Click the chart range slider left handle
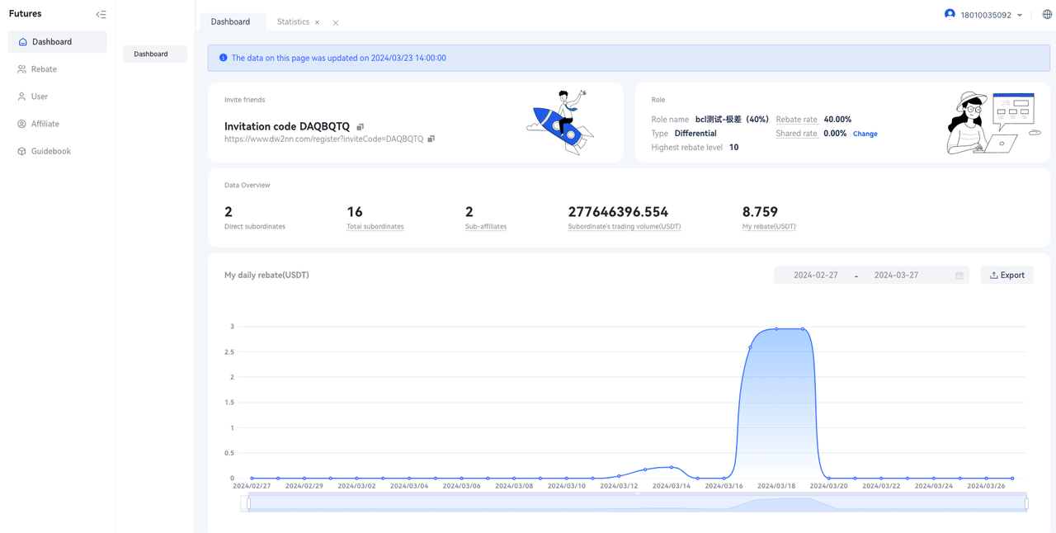 point(248,503)
